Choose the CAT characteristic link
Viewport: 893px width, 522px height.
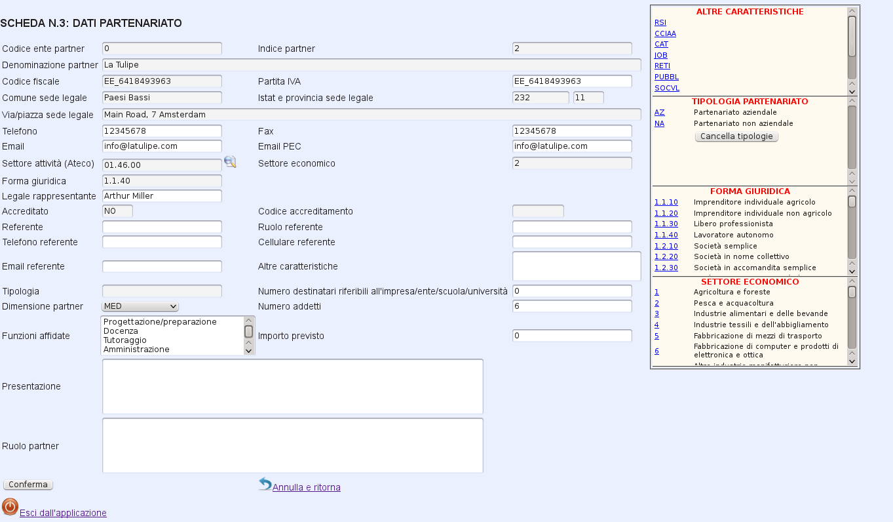[661, 44]
